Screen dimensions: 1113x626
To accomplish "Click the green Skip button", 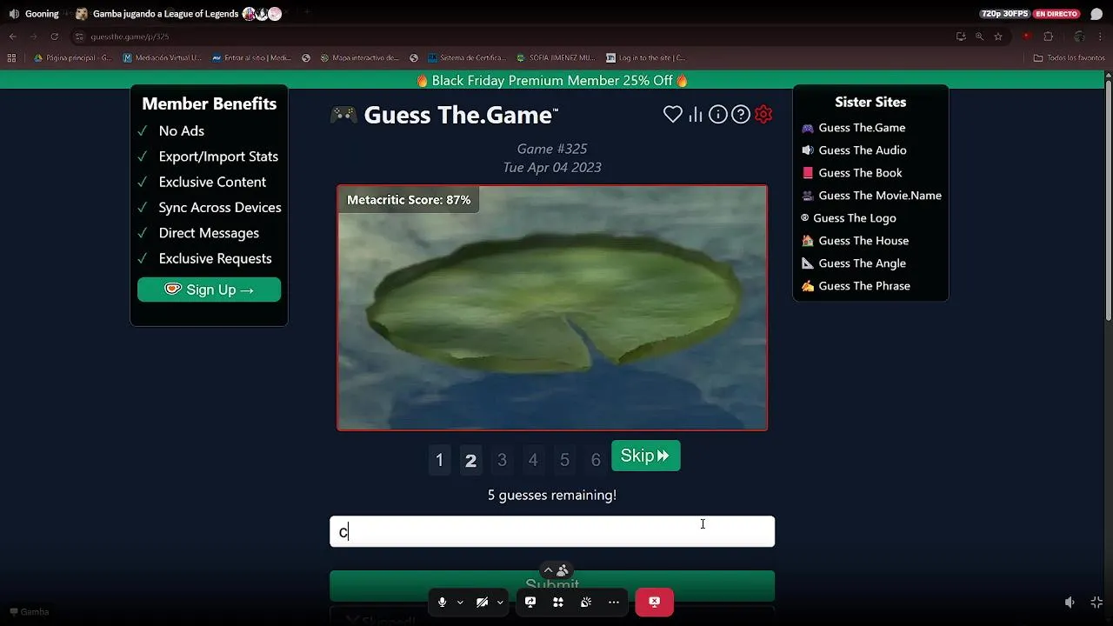I will click(646, 456).
